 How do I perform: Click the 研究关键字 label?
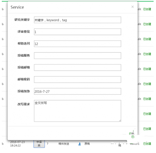tap(22, 20)
